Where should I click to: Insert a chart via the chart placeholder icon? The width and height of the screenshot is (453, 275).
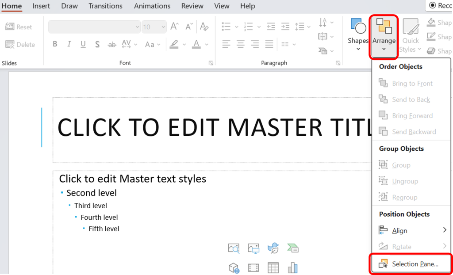292,267
